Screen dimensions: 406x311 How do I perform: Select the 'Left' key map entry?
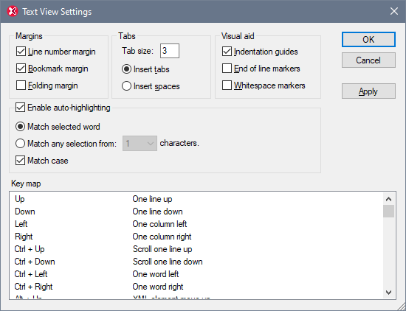196,224
